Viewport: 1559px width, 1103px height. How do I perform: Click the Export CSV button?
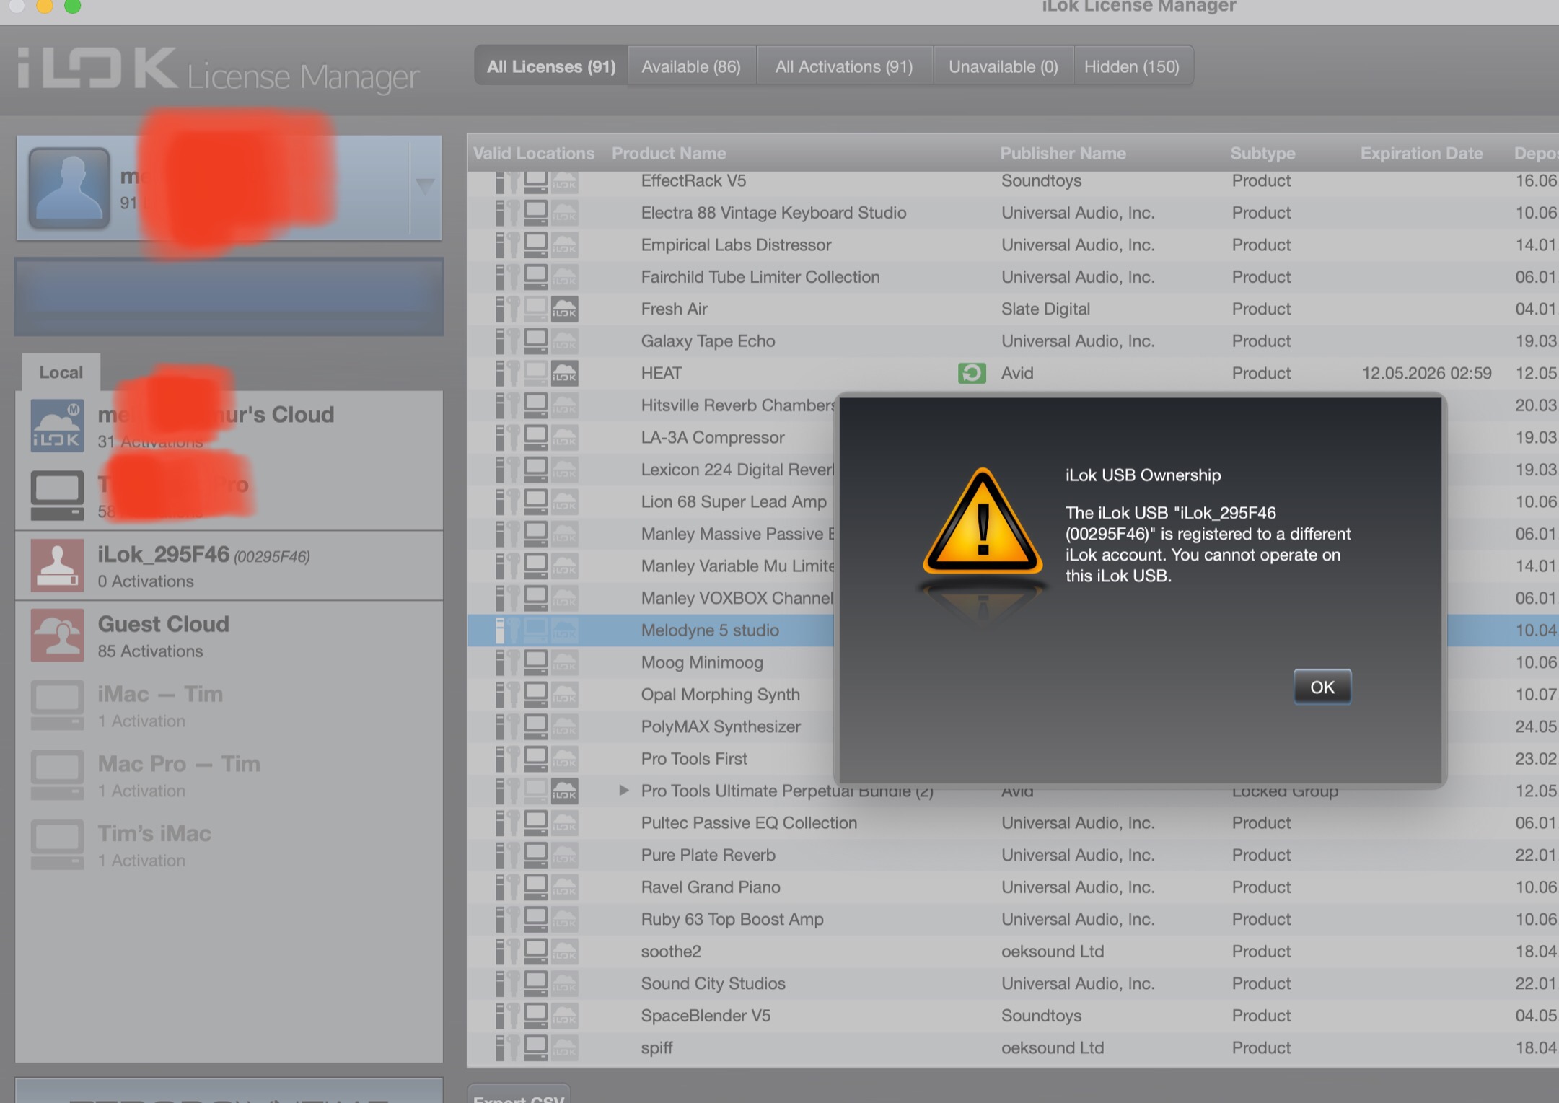(519, 1095)
